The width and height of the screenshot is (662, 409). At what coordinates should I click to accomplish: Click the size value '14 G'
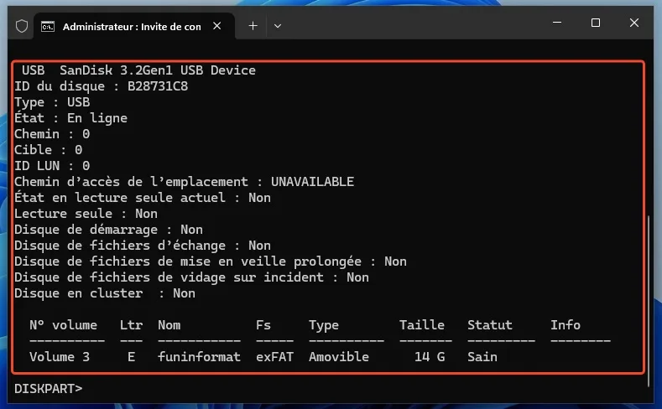point(430,357)
